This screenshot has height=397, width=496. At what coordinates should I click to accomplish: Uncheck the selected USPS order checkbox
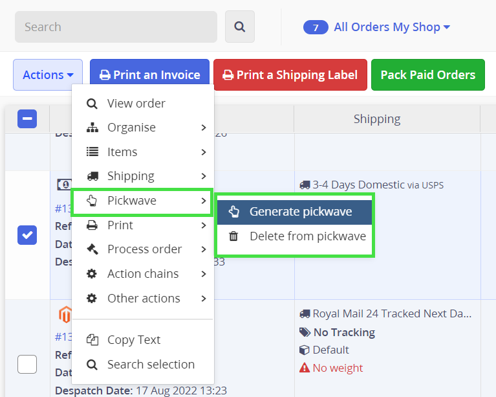pyautogui.click(x=27, y=235)
